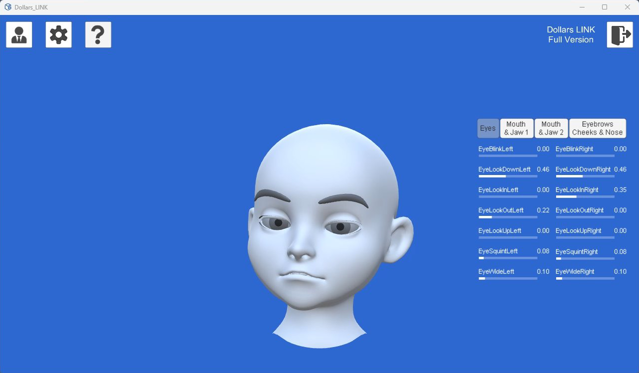
Task: Click the Dollars_LINK app icon in title bar
Action: 7,7
